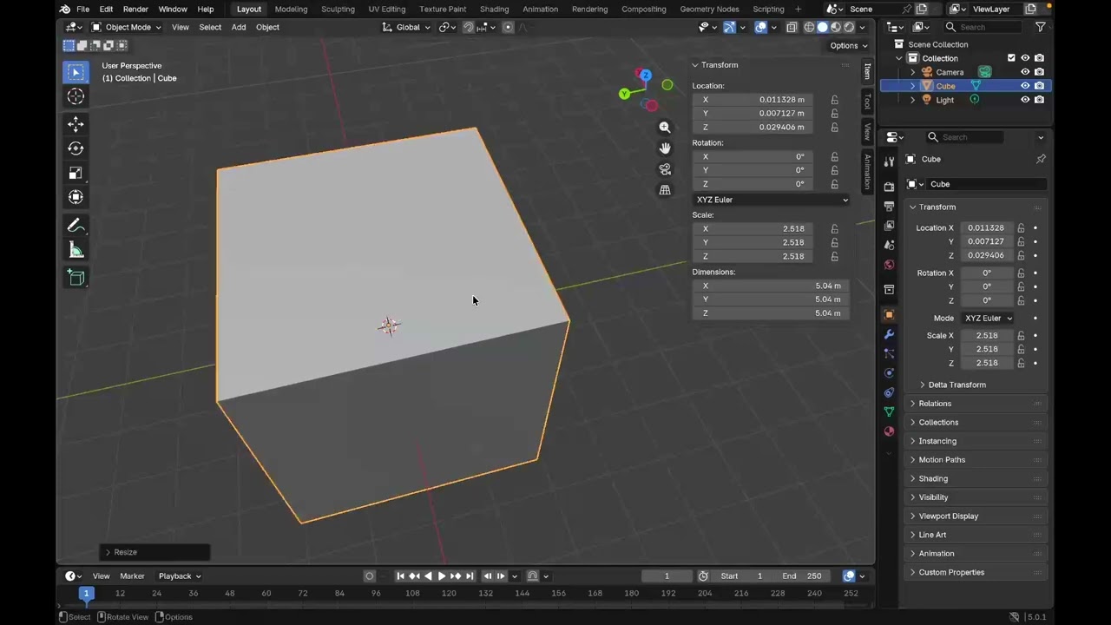The width and height of the screenshot is (1111, 625).
Task: Activate the Scale tool
Action: tap(76, 173)
